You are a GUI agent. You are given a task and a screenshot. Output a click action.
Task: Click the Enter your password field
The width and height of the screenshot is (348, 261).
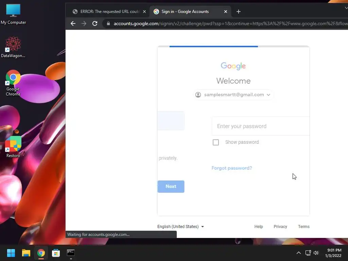point(261,126)
